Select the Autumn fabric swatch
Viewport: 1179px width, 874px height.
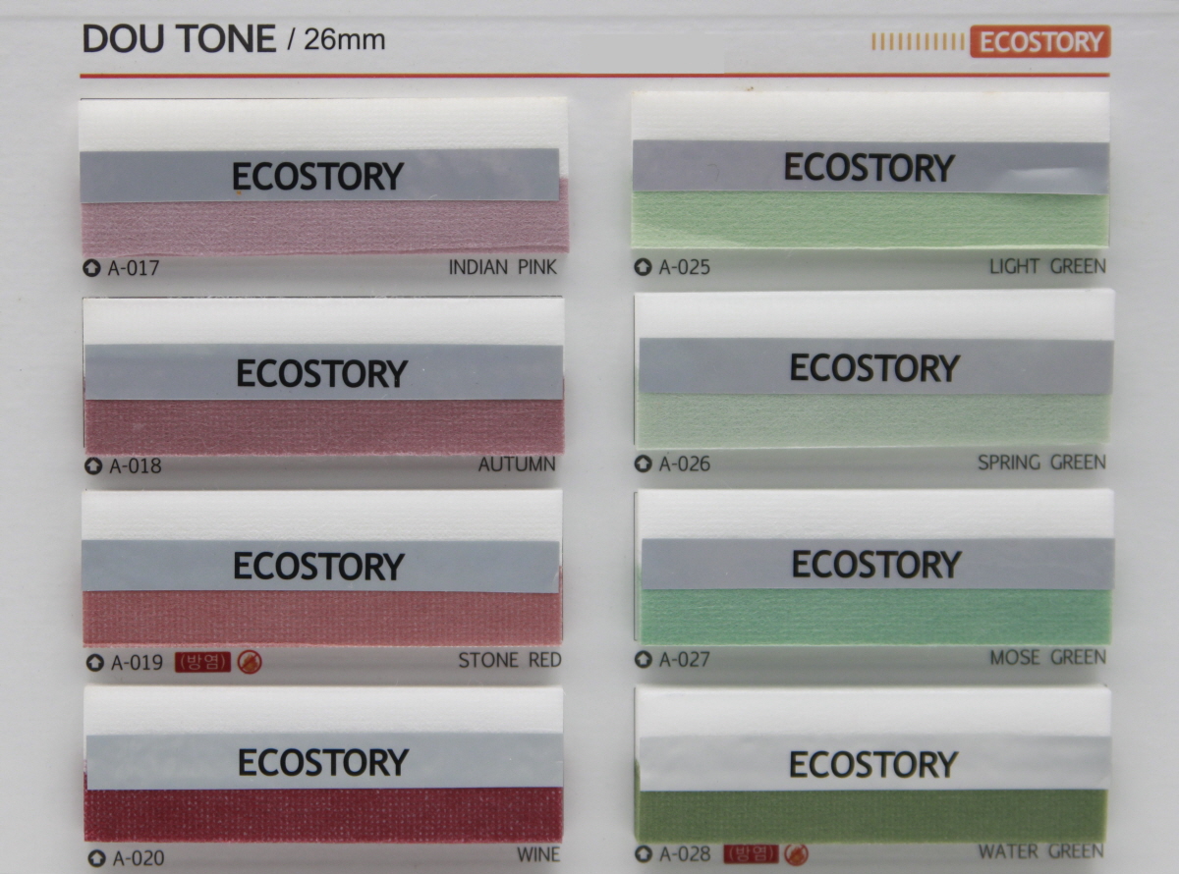(x=324, y=425)
